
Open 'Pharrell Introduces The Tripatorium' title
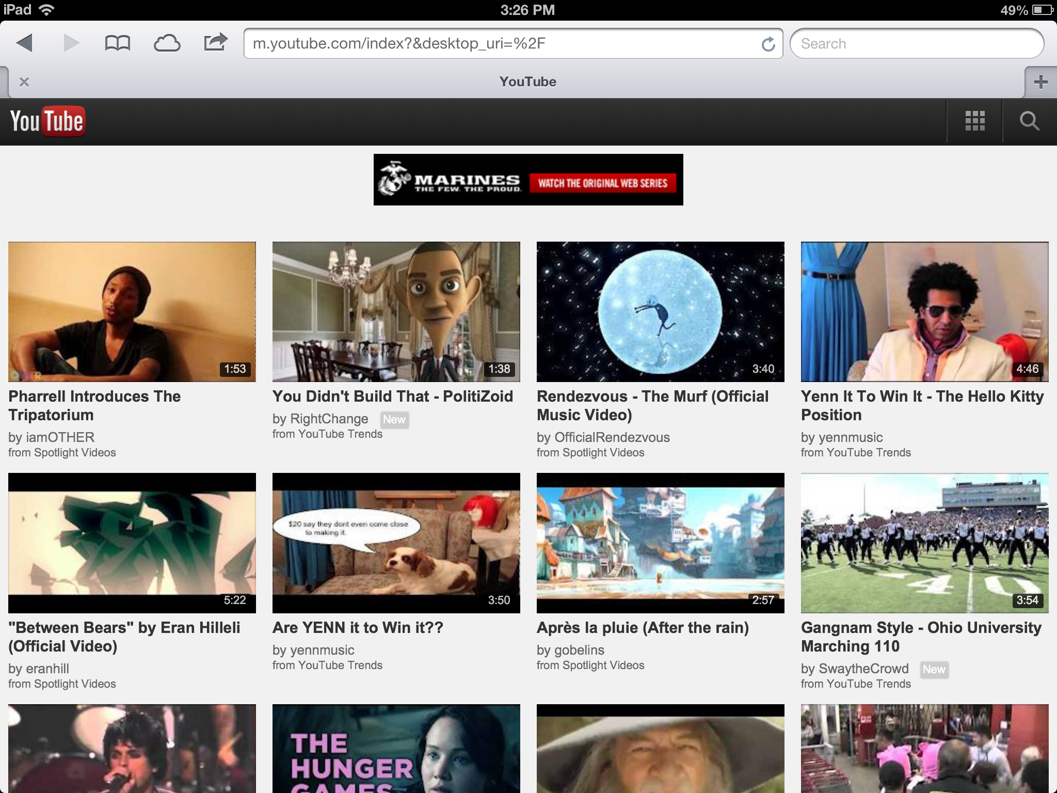click(94, 406)
